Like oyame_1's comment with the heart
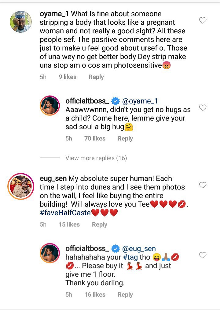This screenshot has width=220, height=311. pyautogui.click(x=203, y=20)
